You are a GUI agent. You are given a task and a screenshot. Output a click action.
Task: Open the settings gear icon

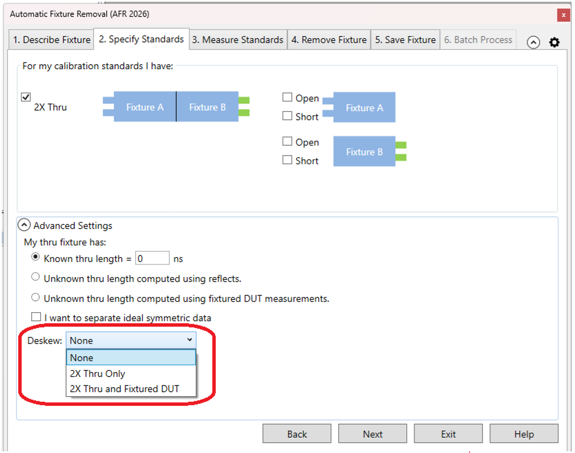(x=554, y=43)
